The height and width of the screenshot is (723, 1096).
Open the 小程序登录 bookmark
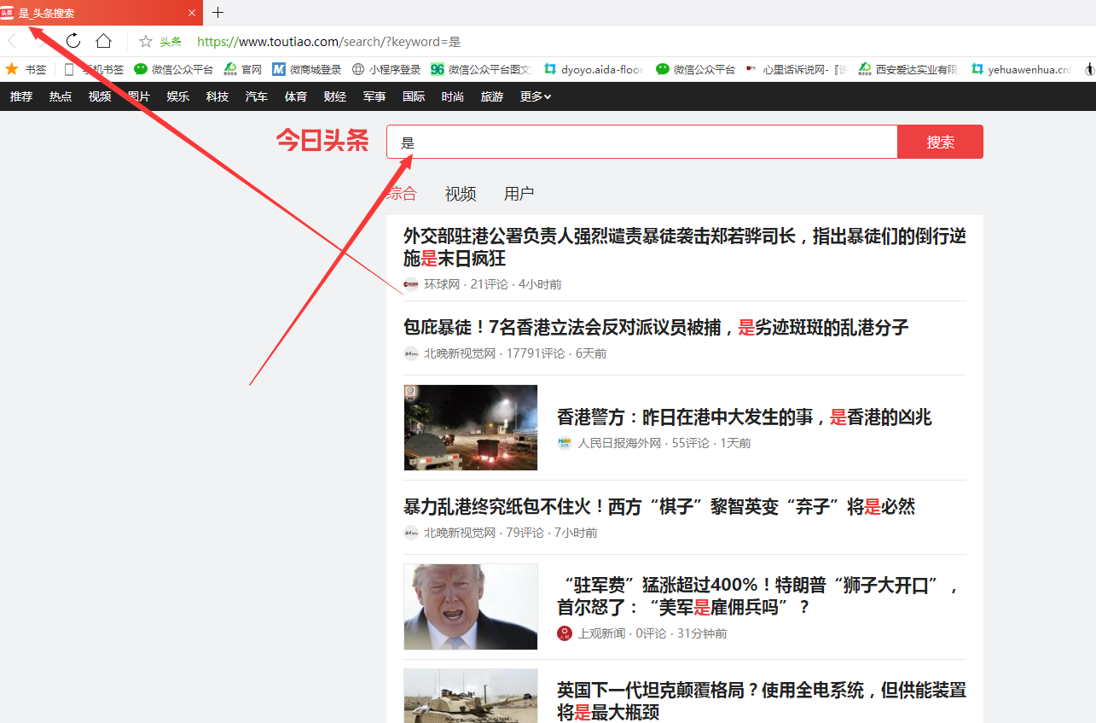[x=386, y=69]
